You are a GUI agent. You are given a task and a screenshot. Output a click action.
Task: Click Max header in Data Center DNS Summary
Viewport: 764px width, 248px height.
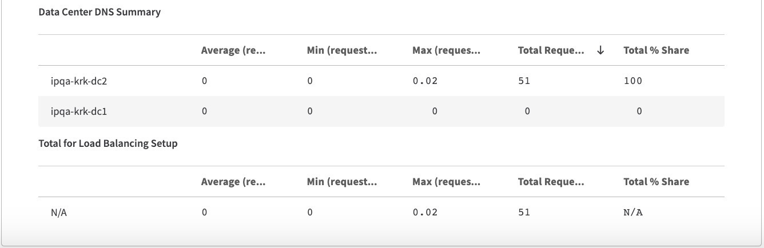point(446,50)
